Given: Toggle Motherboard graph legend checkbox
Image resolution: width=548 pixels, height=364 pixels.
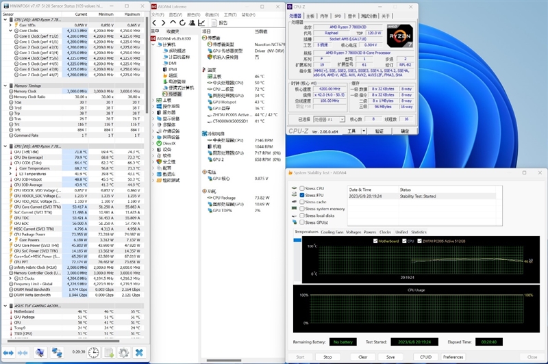Looking at the screenshot, I should [x=375, y=241].
